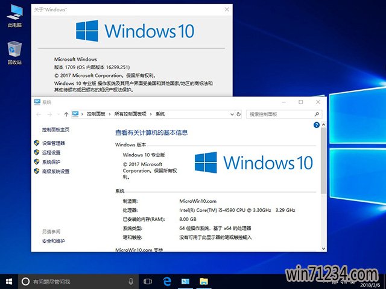Click the version line 版本 1709
386x289 pixels.
point(92,67)
